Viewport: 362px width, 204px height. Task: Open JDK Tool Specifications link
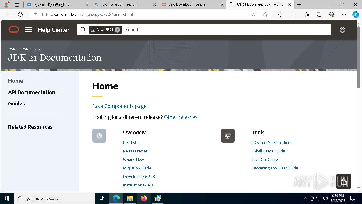coord(272,143)
